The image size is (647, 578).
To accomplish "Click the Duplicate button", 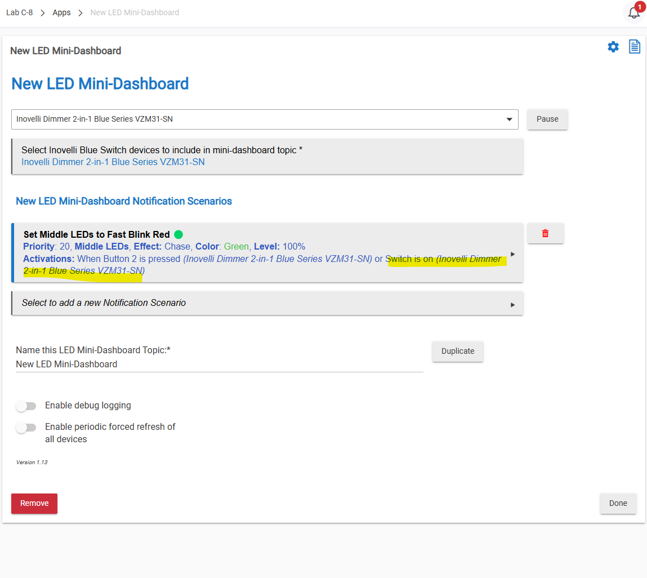I will pos(458,352).
